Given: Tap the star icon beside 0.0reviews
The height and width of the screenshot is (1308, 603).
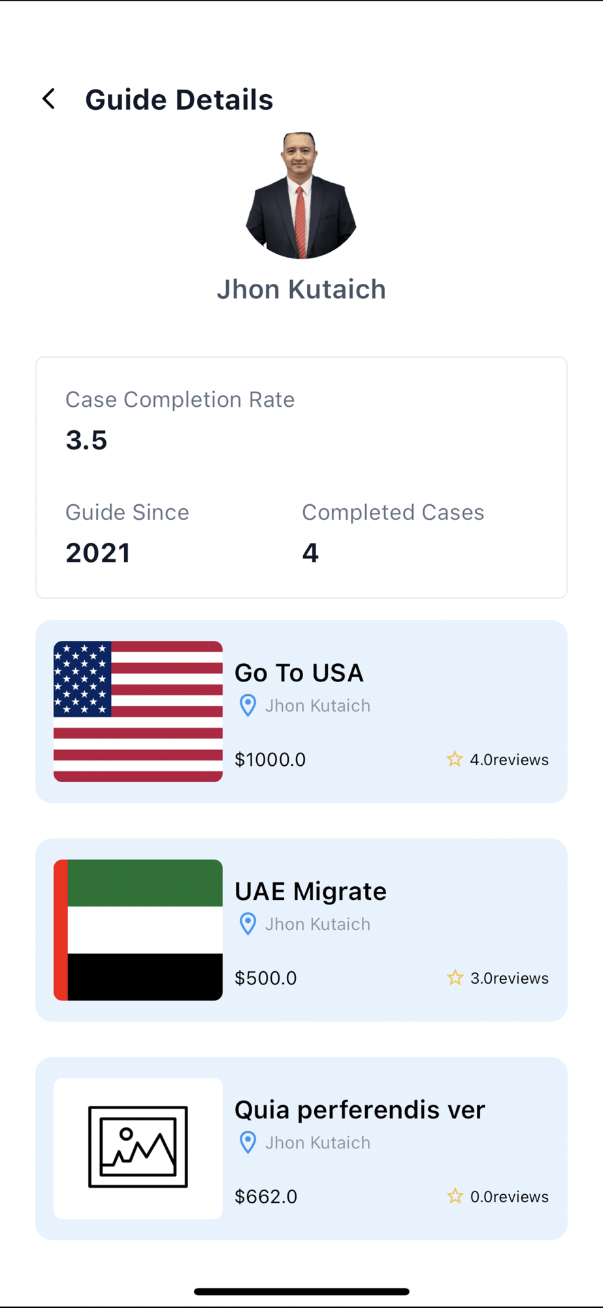Looking at the screenshot, I should pyautogui.click(x=455, y=1196).
